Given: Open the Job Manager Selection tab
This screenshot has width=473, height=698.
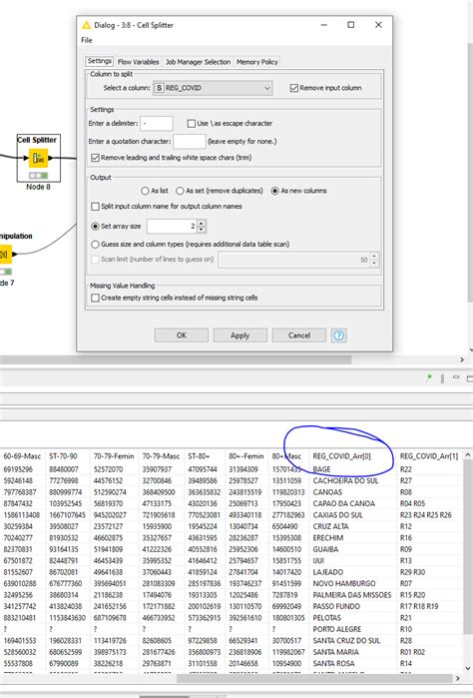Looking at the screenshot, I should click(198, 62).
